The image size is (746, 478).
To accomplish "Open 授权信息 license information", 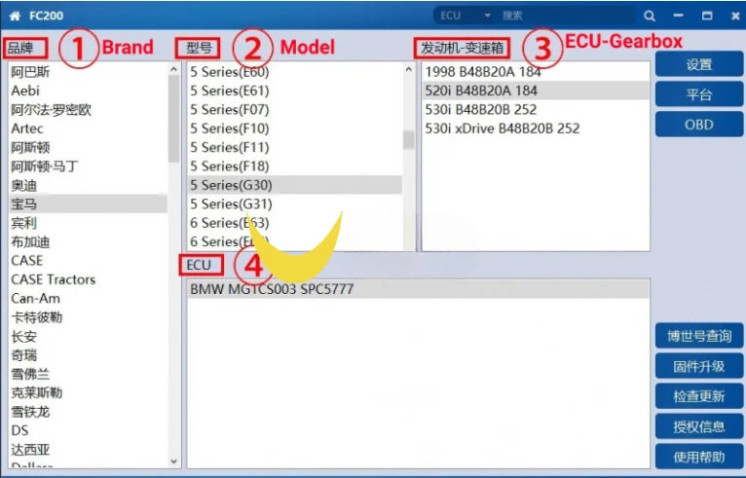I will (x=698, y=426).
